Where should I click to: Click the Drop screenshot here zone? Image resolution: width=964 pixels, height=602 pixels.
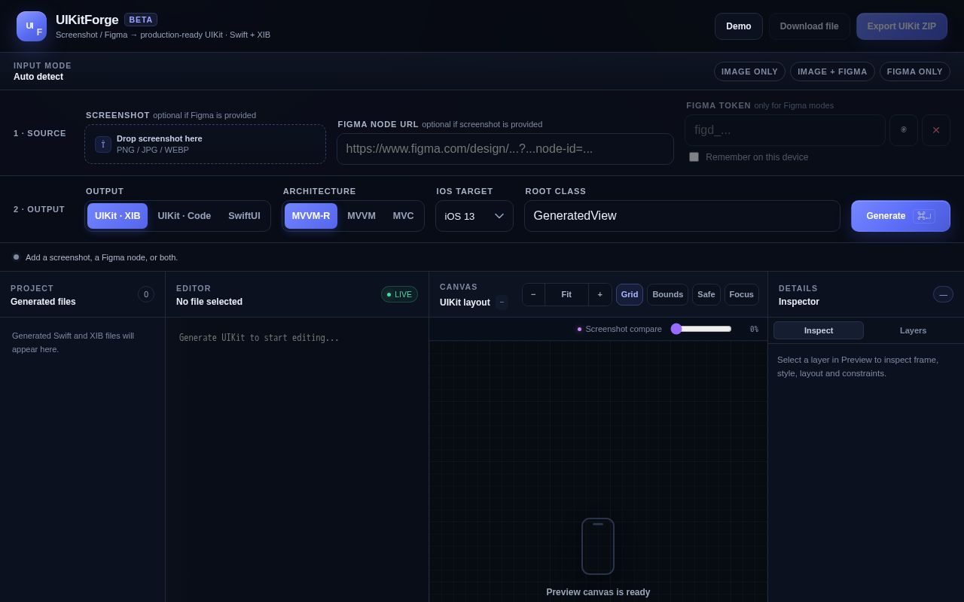click(205, 144)
